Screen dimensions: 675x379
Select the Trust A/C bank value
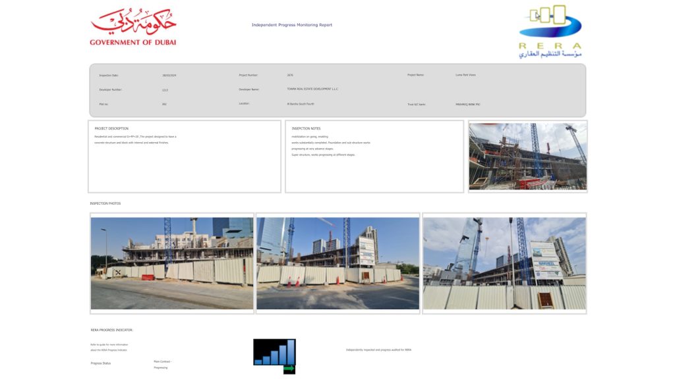(467, 104)
